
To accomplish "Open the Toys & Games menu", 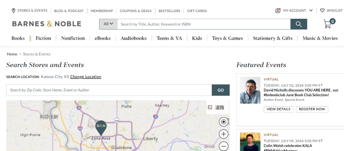I will tap(227, 38).
